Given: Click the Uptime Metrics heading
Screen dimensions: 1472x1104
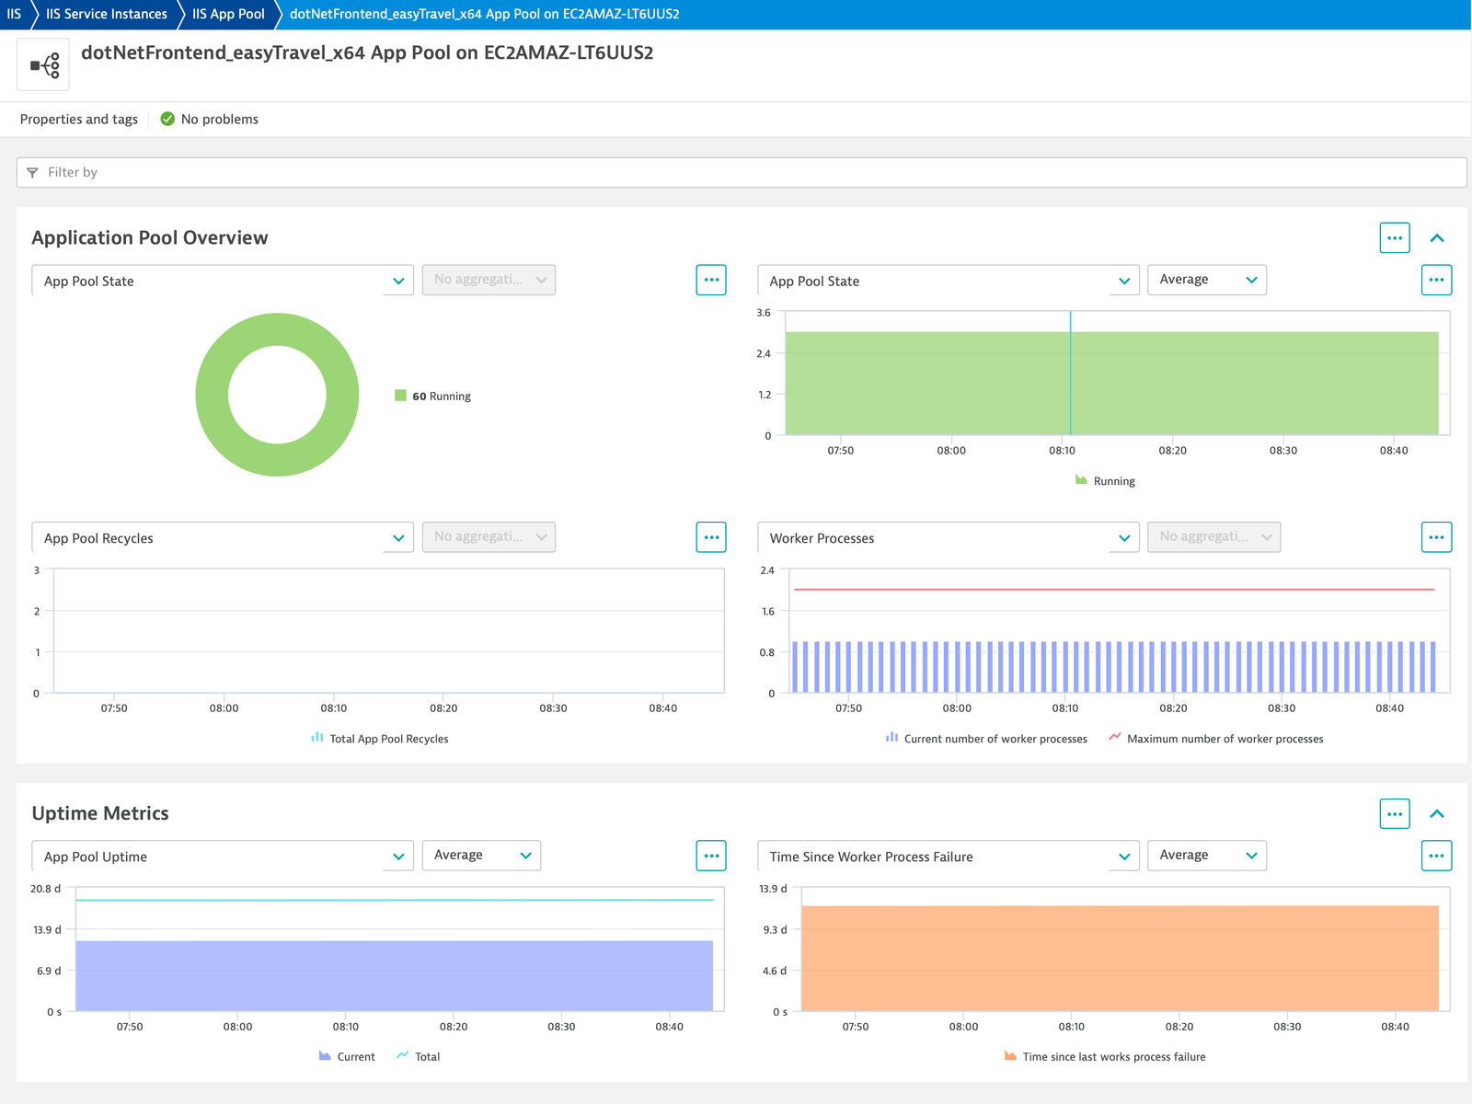Looking at the screenshot, I should click(100, 813).
